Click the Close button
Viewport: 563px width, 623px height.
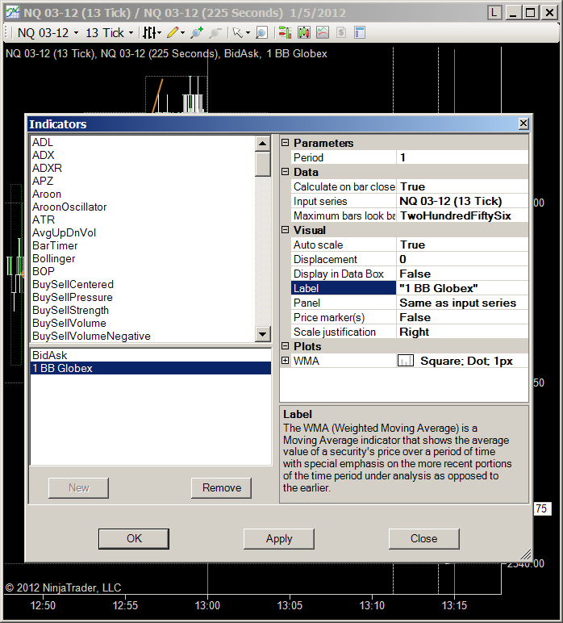[423, 538]
